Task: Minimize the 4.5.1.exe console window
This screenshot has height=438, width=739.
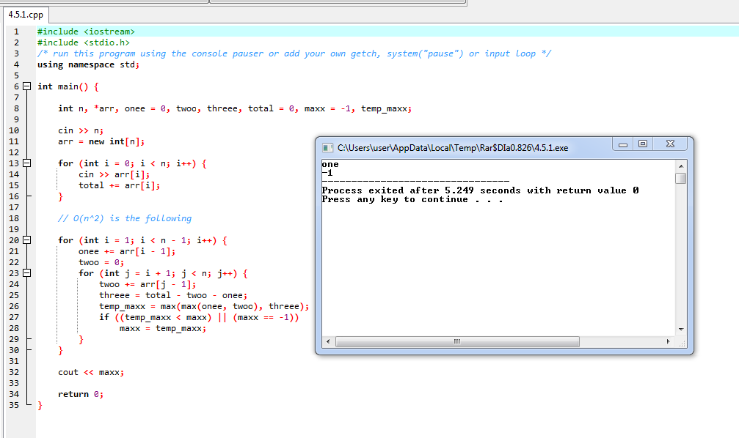Action: pos(622,144)
